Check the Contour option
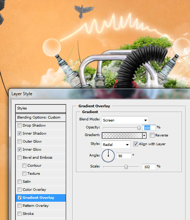Image resolution: width=190 pixels, height=220 pixels. point(24,165)
